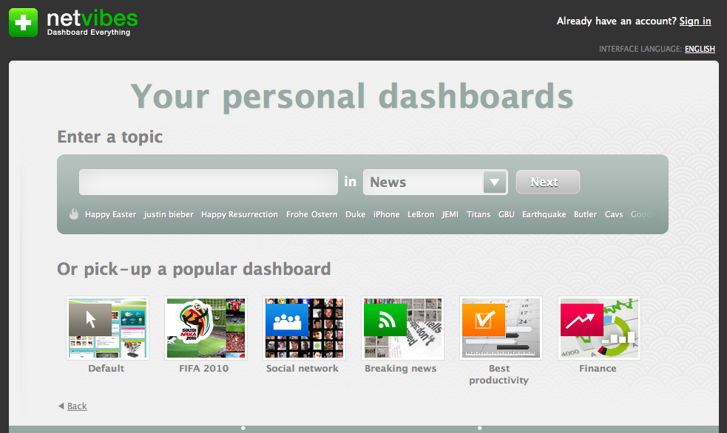
Task: Open the Best productivity dashboard thumbnail
Action: [501, 328]
